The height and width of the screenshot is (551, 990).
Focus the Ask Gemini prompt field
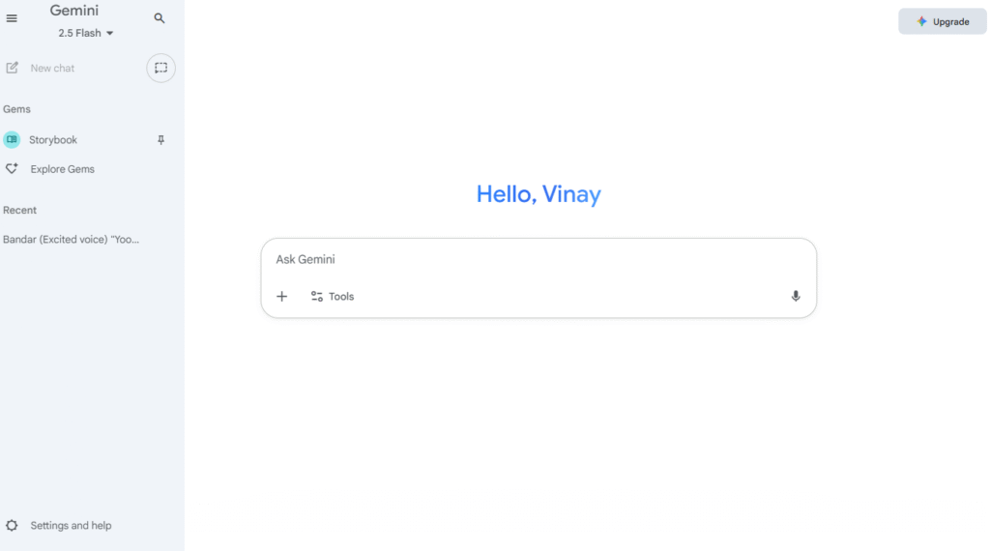(x=539, y=259)
